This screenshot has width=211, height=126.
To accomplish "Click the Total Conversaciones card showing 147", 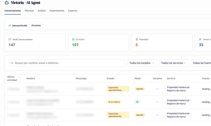I will pos(35,43).
